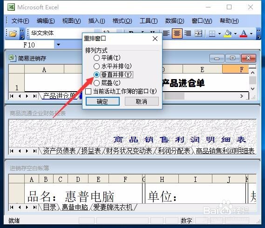This screenshot has height=228, width=265.
Task: Click the font color A icon
Action: (244, 34)
